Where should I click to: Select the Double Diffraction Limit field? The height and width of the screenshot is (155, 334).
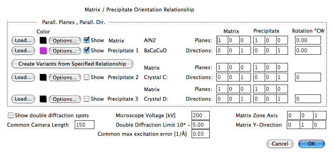click(x=201, y=125)
